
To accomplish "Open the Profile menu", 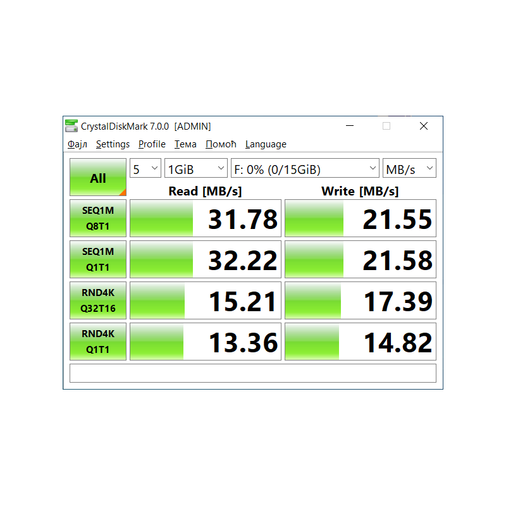I will point(152,144).
